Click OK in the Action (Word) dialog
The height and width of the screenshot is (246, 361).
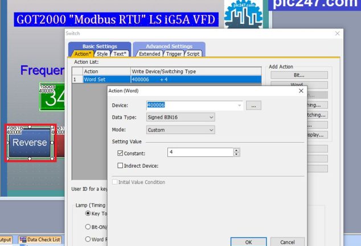249,242
